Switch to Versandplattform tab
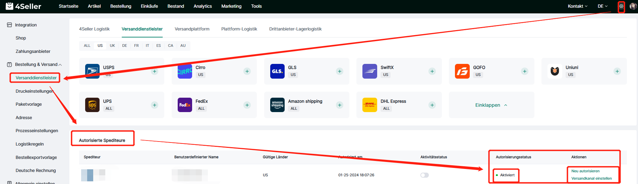The image size is (638, 184). tap(192, 29)
